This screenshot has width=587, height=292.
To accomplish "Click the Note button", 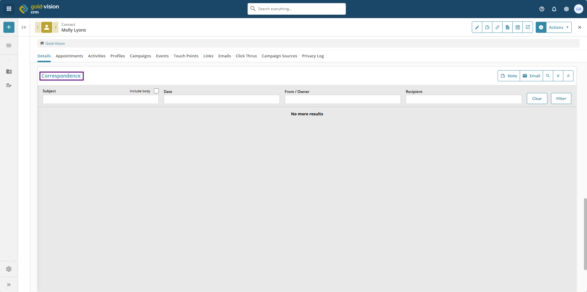I will click(509, 76).
